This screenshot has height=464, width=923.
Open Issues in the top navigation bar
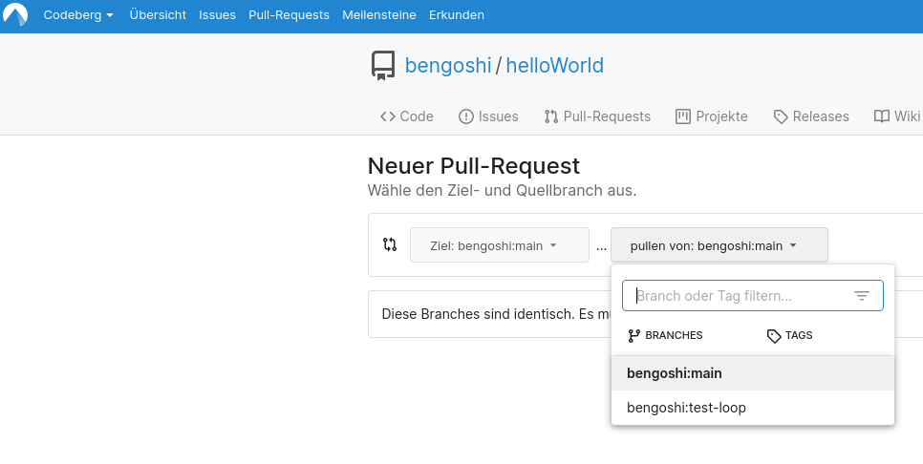(x=217, y=15)
